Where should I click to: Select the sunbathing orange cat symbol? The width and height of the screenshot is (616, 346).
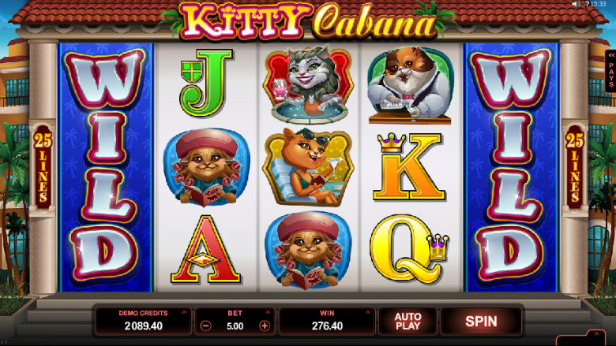click(308, 167)
